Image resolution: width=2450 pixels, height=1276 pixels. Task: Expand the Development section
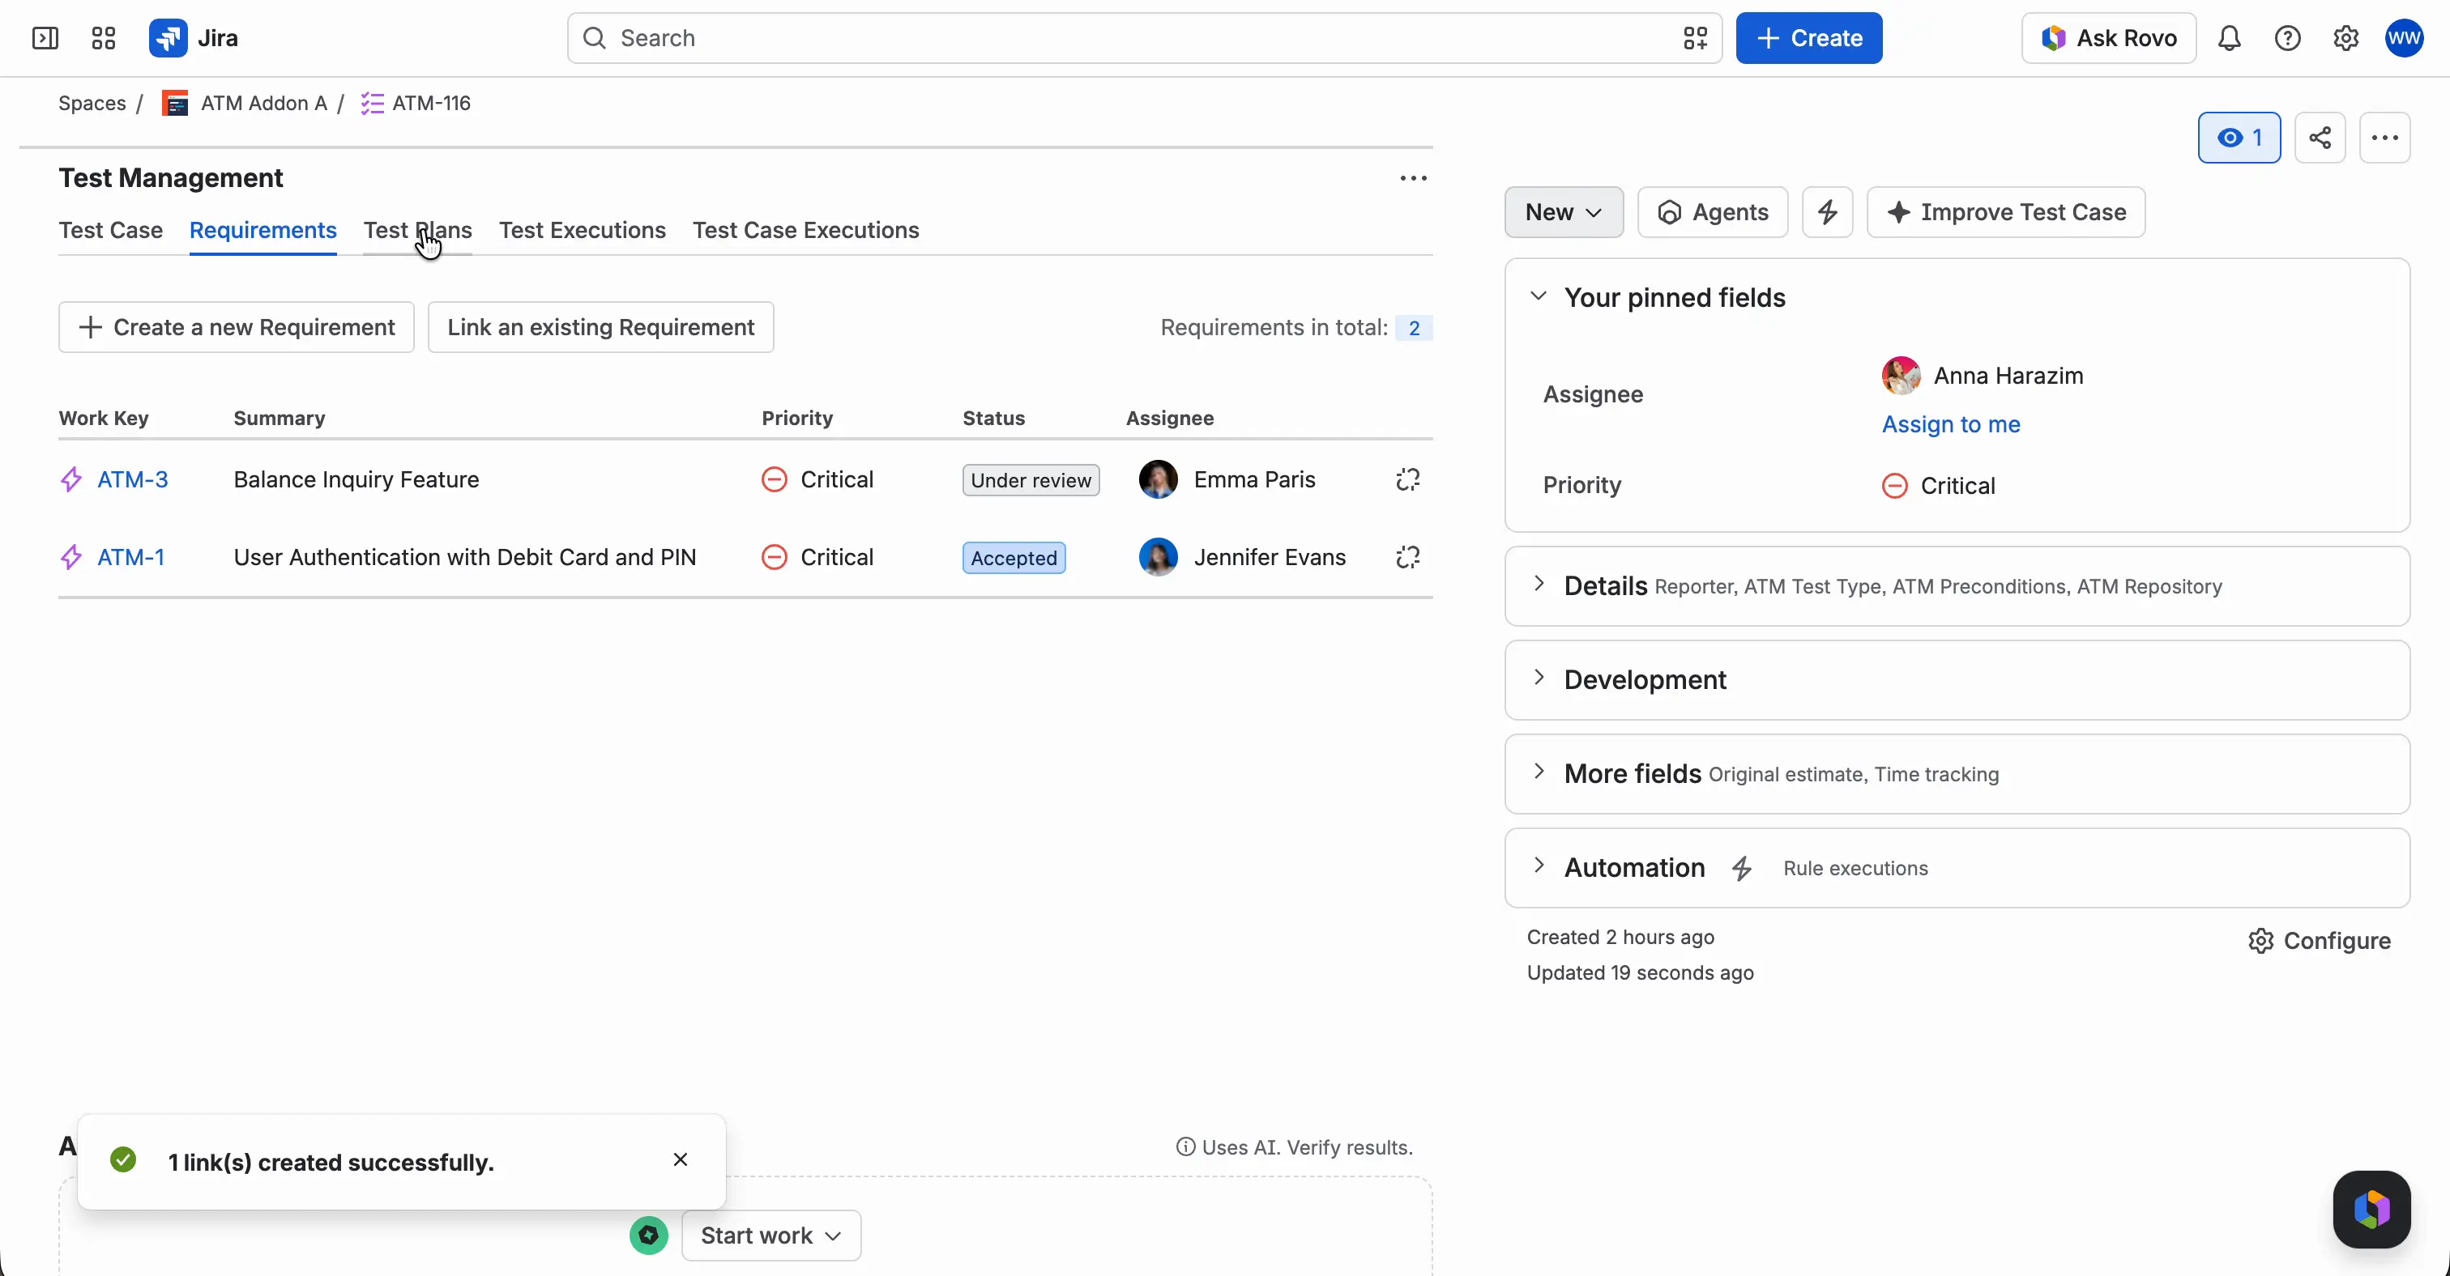pos(1538,678)
